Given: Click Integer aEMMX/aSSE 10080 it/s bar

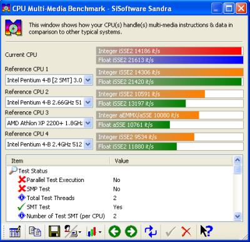Looking at the screenshot, I should (169, 115).
